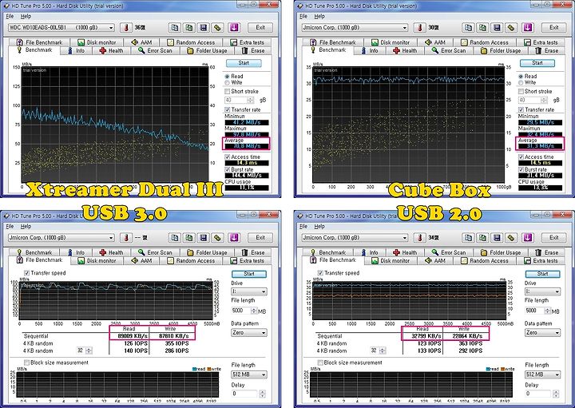This screenshot has height=408, width=575.
Task: Copy screenshot icon in USB 3.0 File Benchmark window
Action: coord(188,238)
